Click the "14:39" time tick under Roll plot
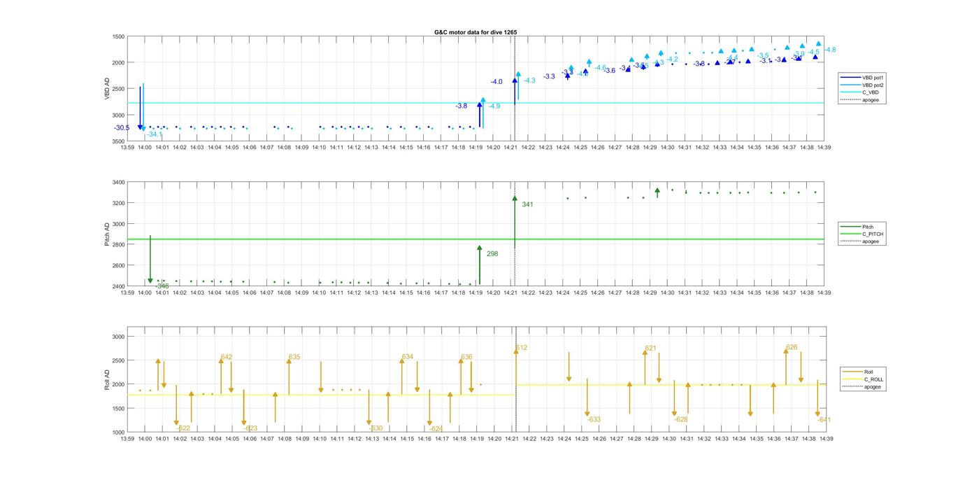Image resolution: width=979 pixels, height=485 pixels. coord(825,439)
